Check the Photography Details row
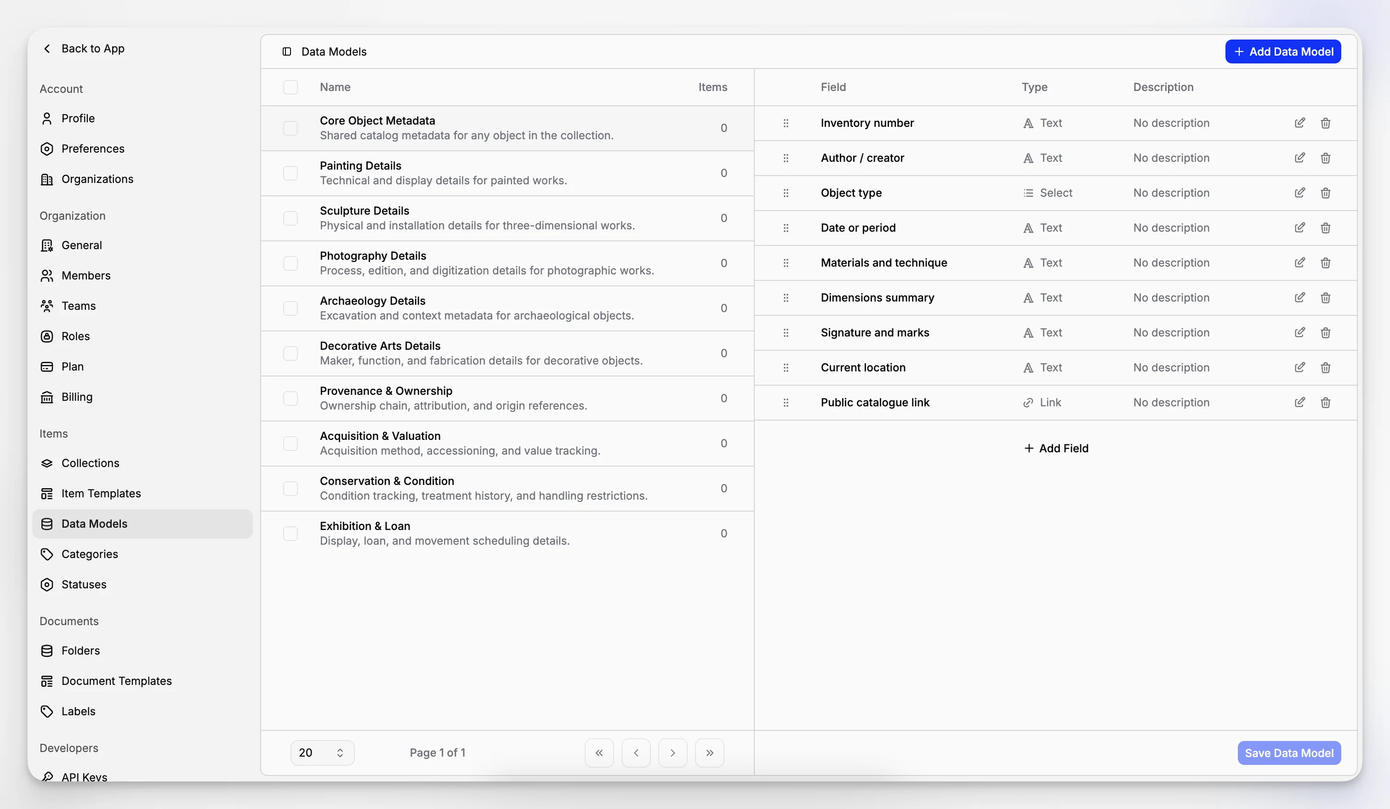This screenshot has width=1390, height=809. pos(290,263)
